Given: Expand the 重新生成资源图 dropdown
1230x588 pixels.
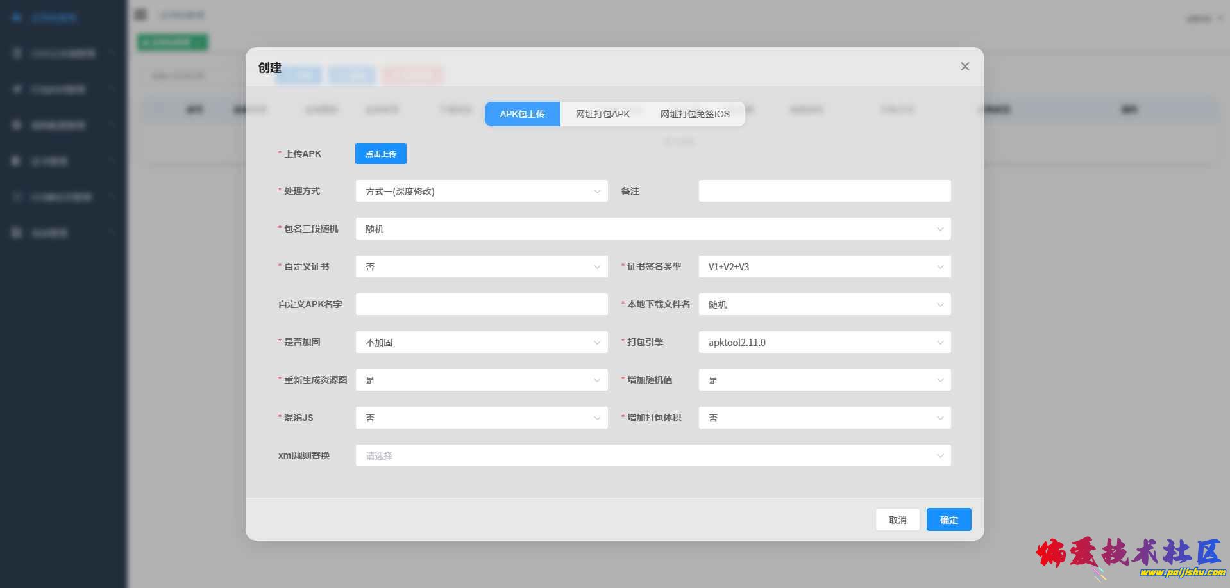Looking at the screenshot, I should click(481, 380).
